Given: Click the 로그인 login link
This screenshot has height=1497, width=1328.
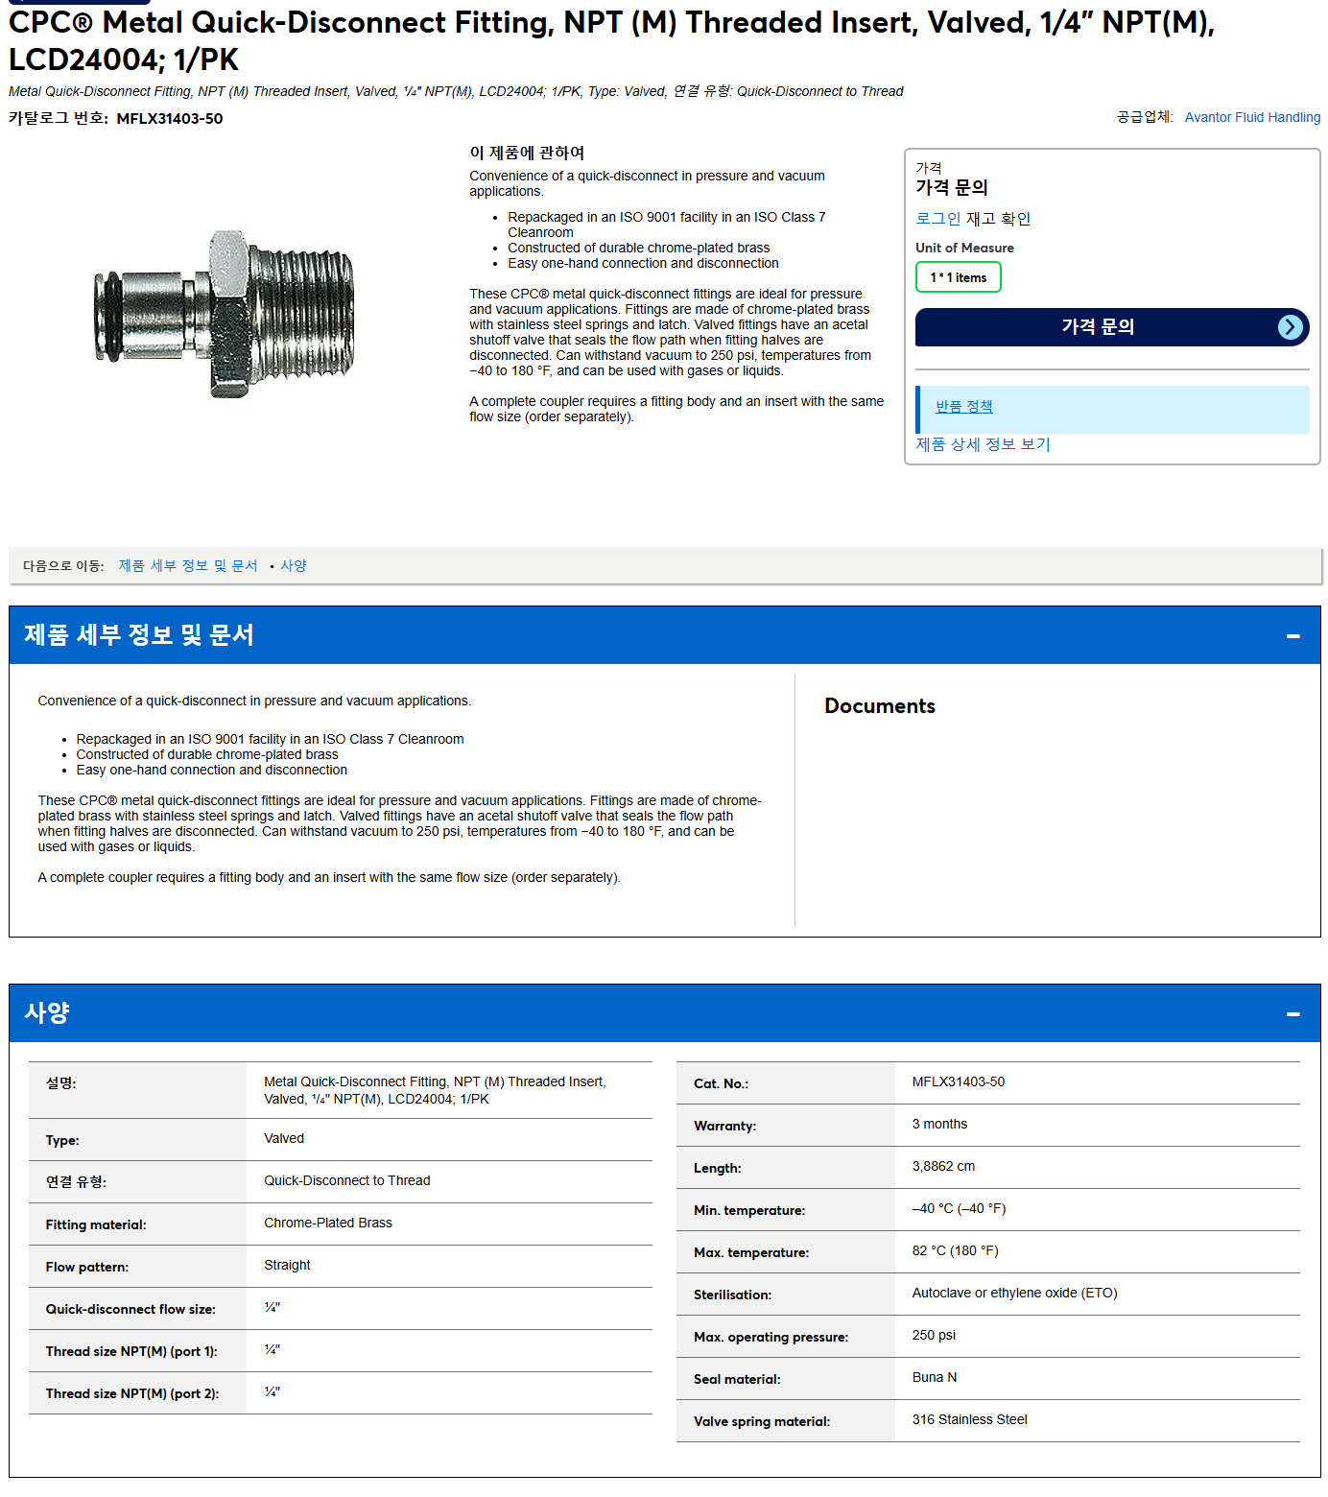Looking at the screenshot, I should tap(937, 219).
